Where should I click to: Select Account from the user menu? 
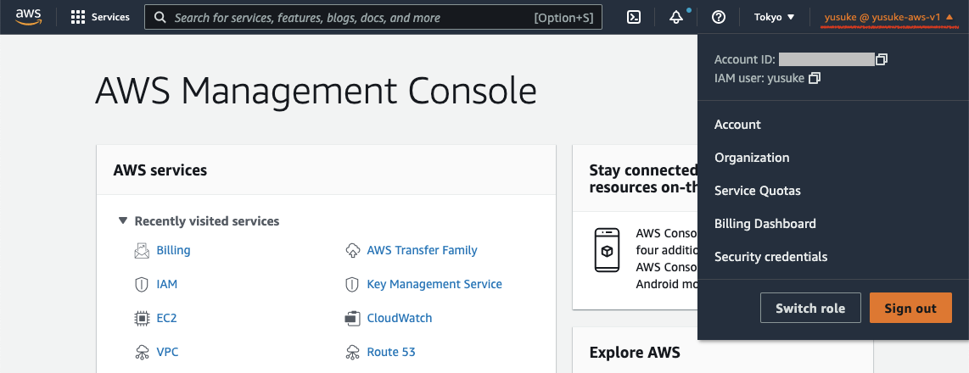[x=737, y=125]
